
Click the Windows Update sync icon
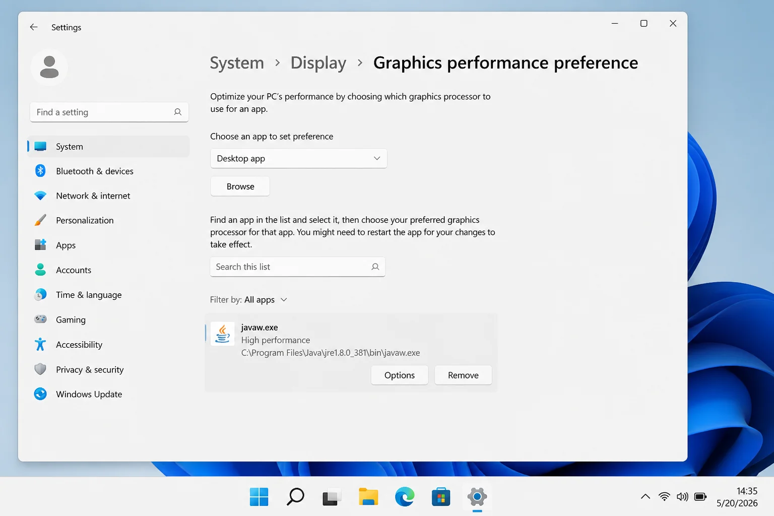(x=40, y=394)
